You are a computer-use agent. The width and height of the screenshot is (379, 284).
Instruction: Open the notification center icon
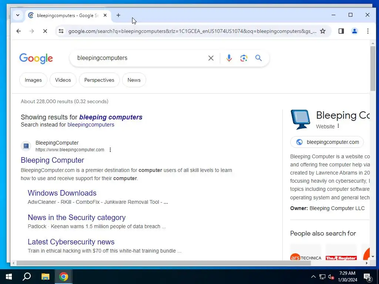[368, 277]
